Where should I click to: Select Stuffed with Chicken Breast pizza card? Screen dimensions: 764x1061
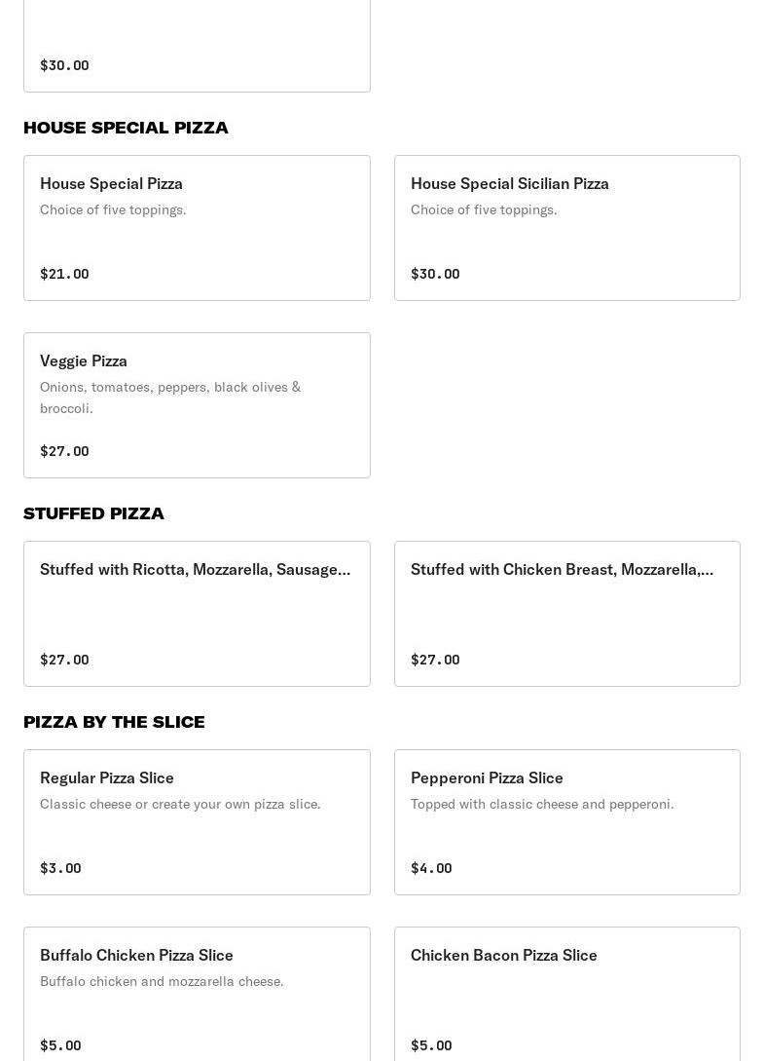pos(566,614)
